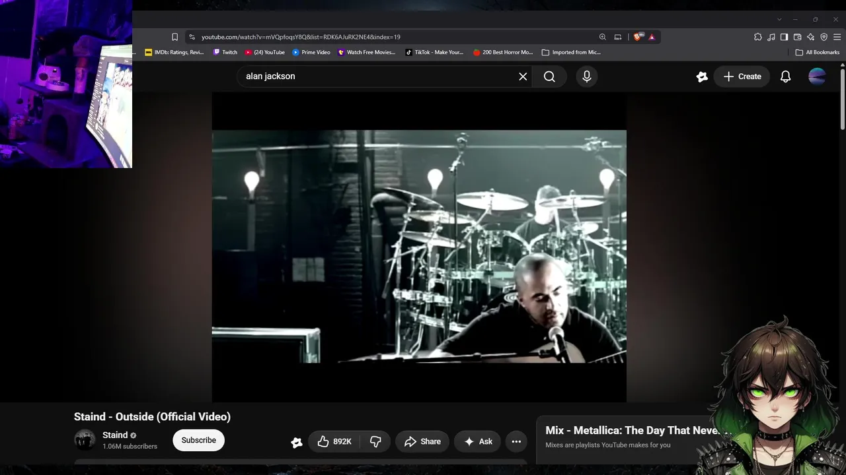Viewport: 846px width, 475px height.
Task: Expand the Imported from Microsoft bookmarks folder
Action: point(571,52)
